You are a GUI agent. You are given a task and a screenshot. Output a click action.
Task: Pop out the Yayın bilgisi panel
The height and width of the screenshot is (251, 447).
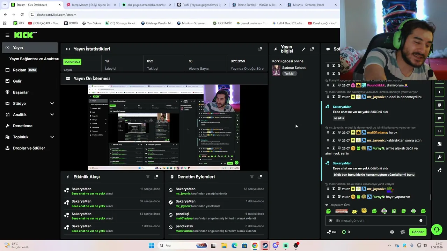pos(312,49)
